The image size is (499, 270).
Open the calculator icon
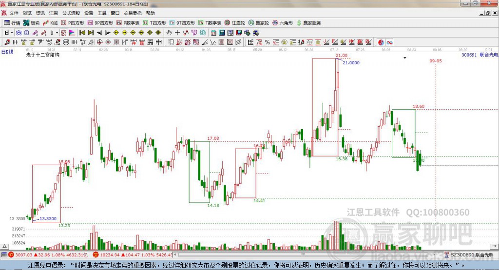point(222,33)
